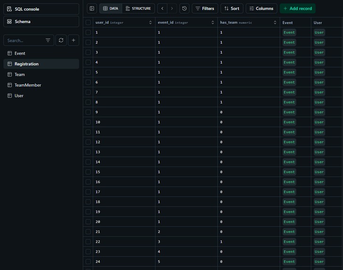Click the has_team column header label
The image size is (343, 270).
coord(229,22)
